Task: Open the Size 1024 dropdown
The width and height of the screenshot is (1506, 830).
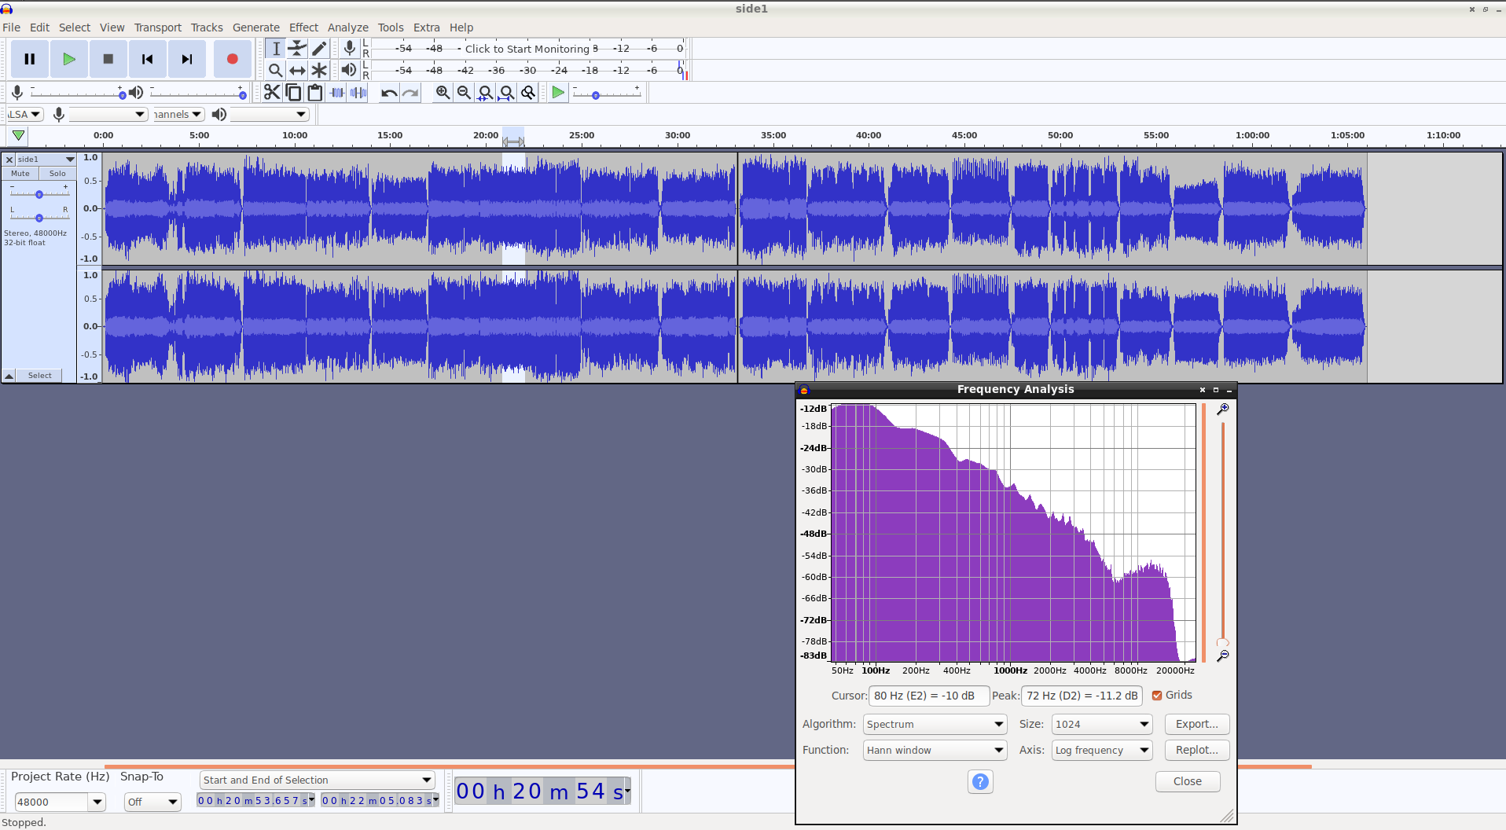Action: coord(1101,724)
